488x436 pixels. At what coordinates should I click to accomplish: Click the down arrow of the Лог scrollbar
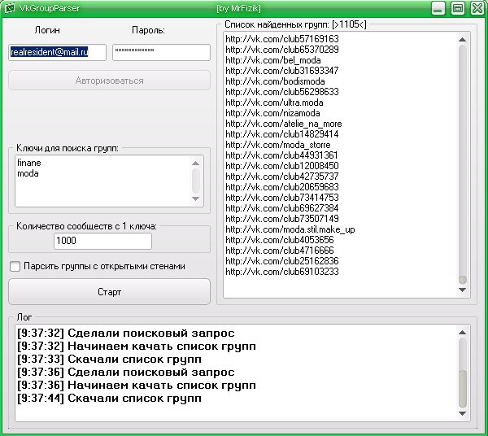tap(463, 415)
